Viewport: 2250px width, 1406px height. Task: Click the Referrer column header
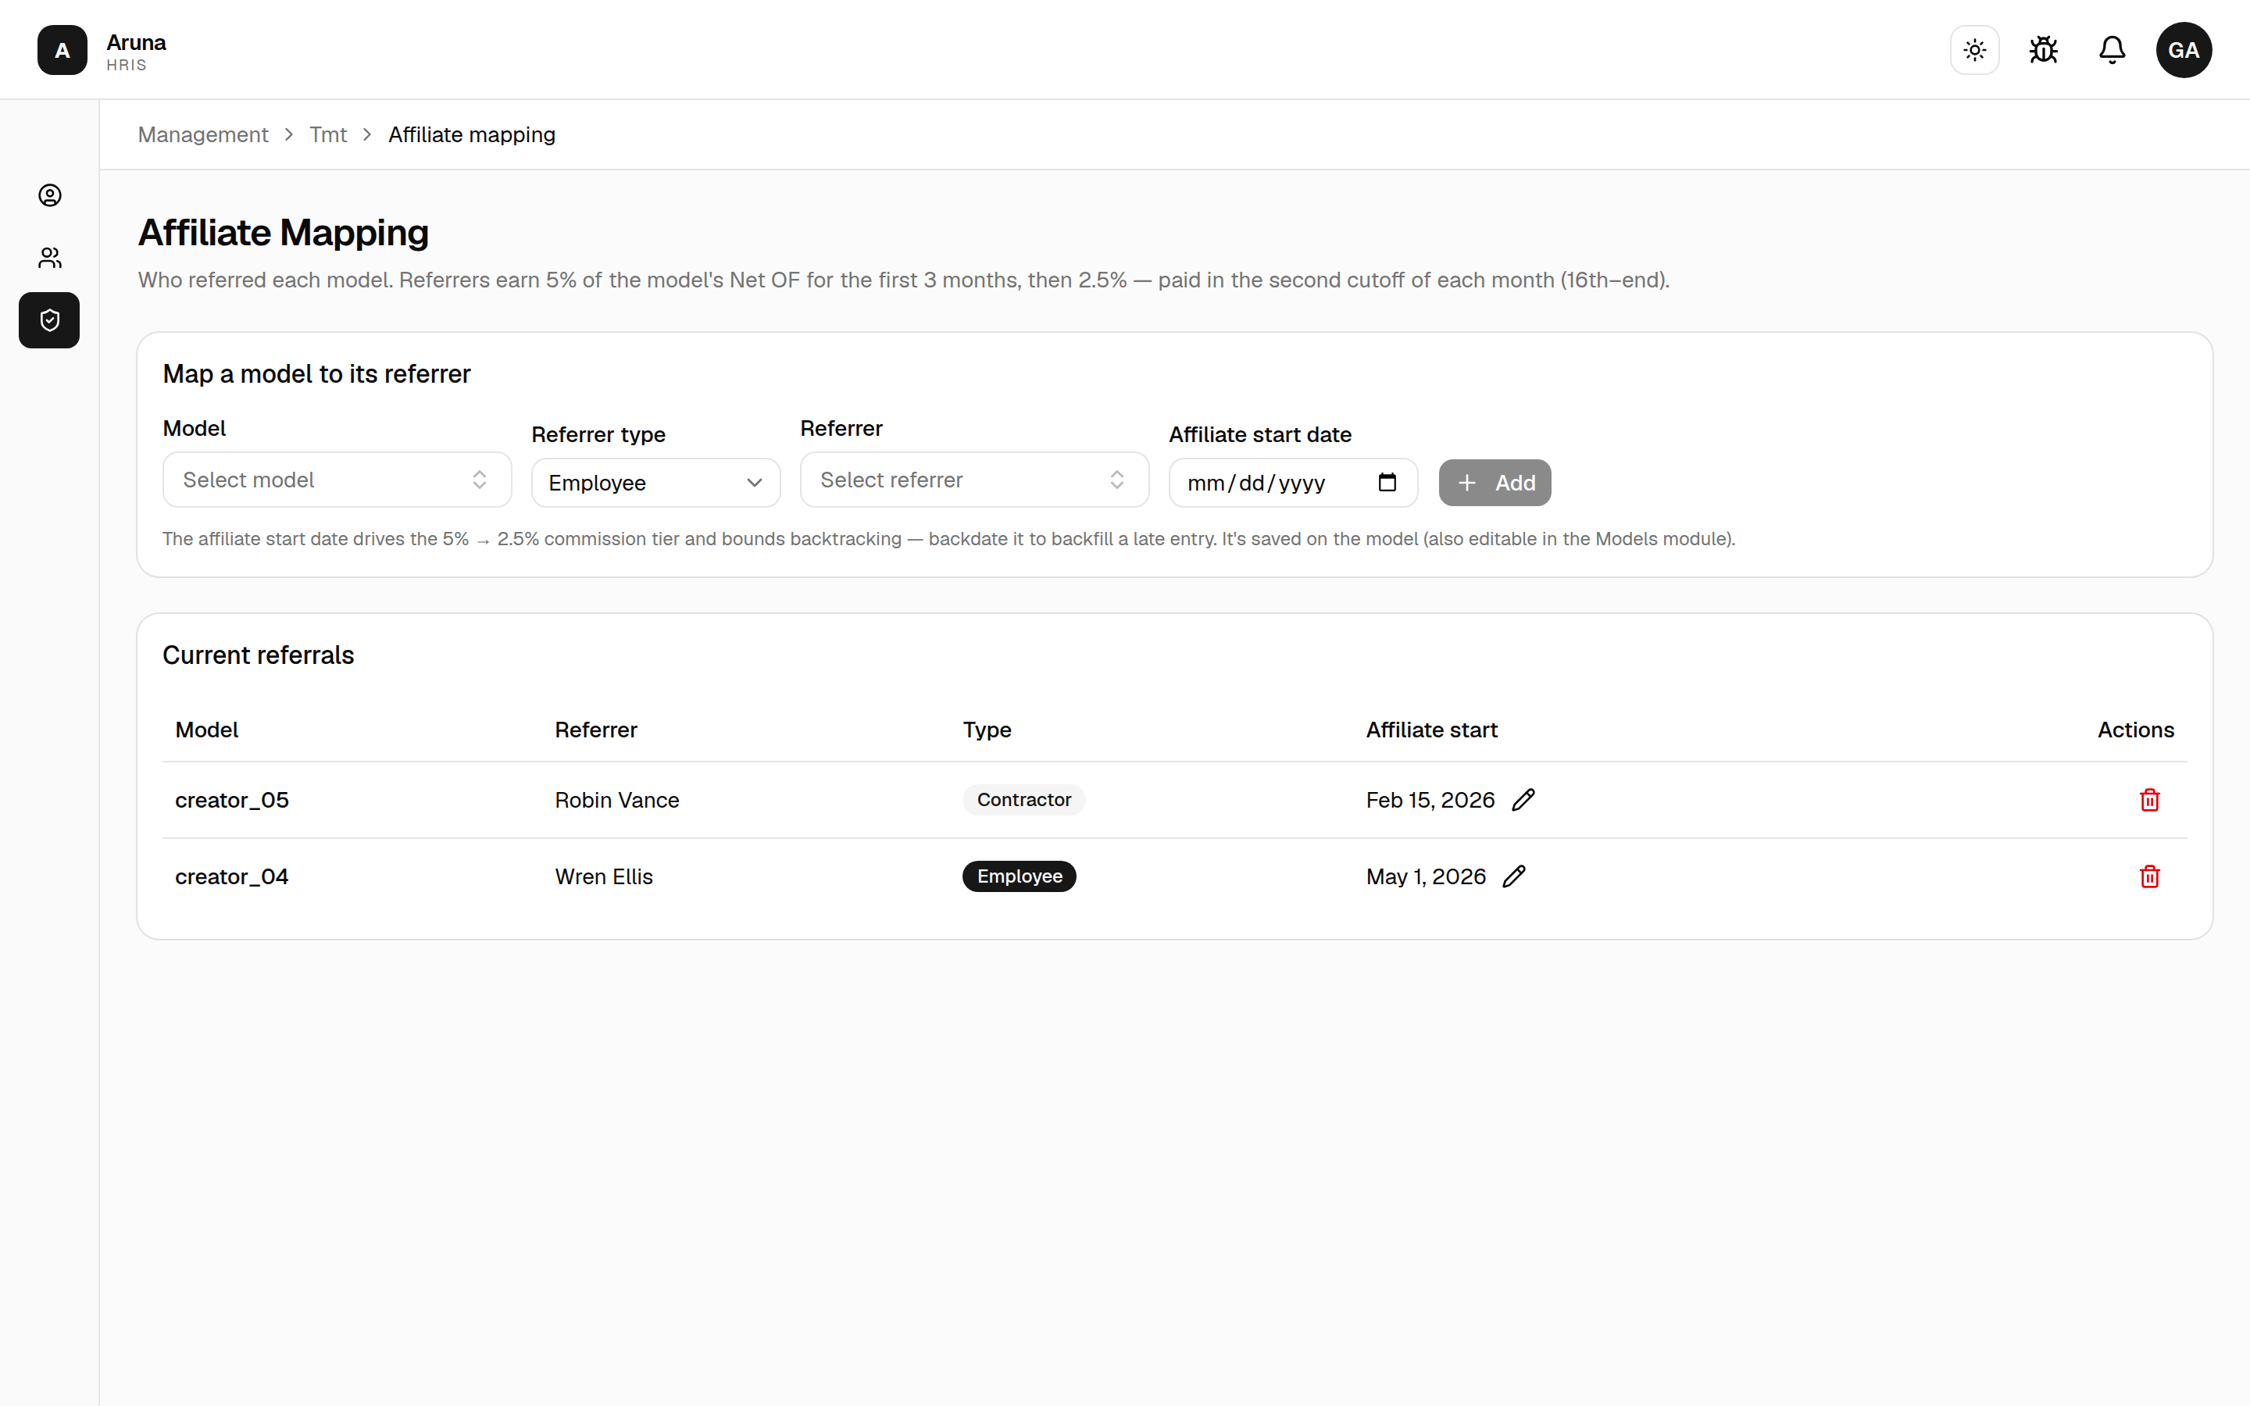point(596,730)
